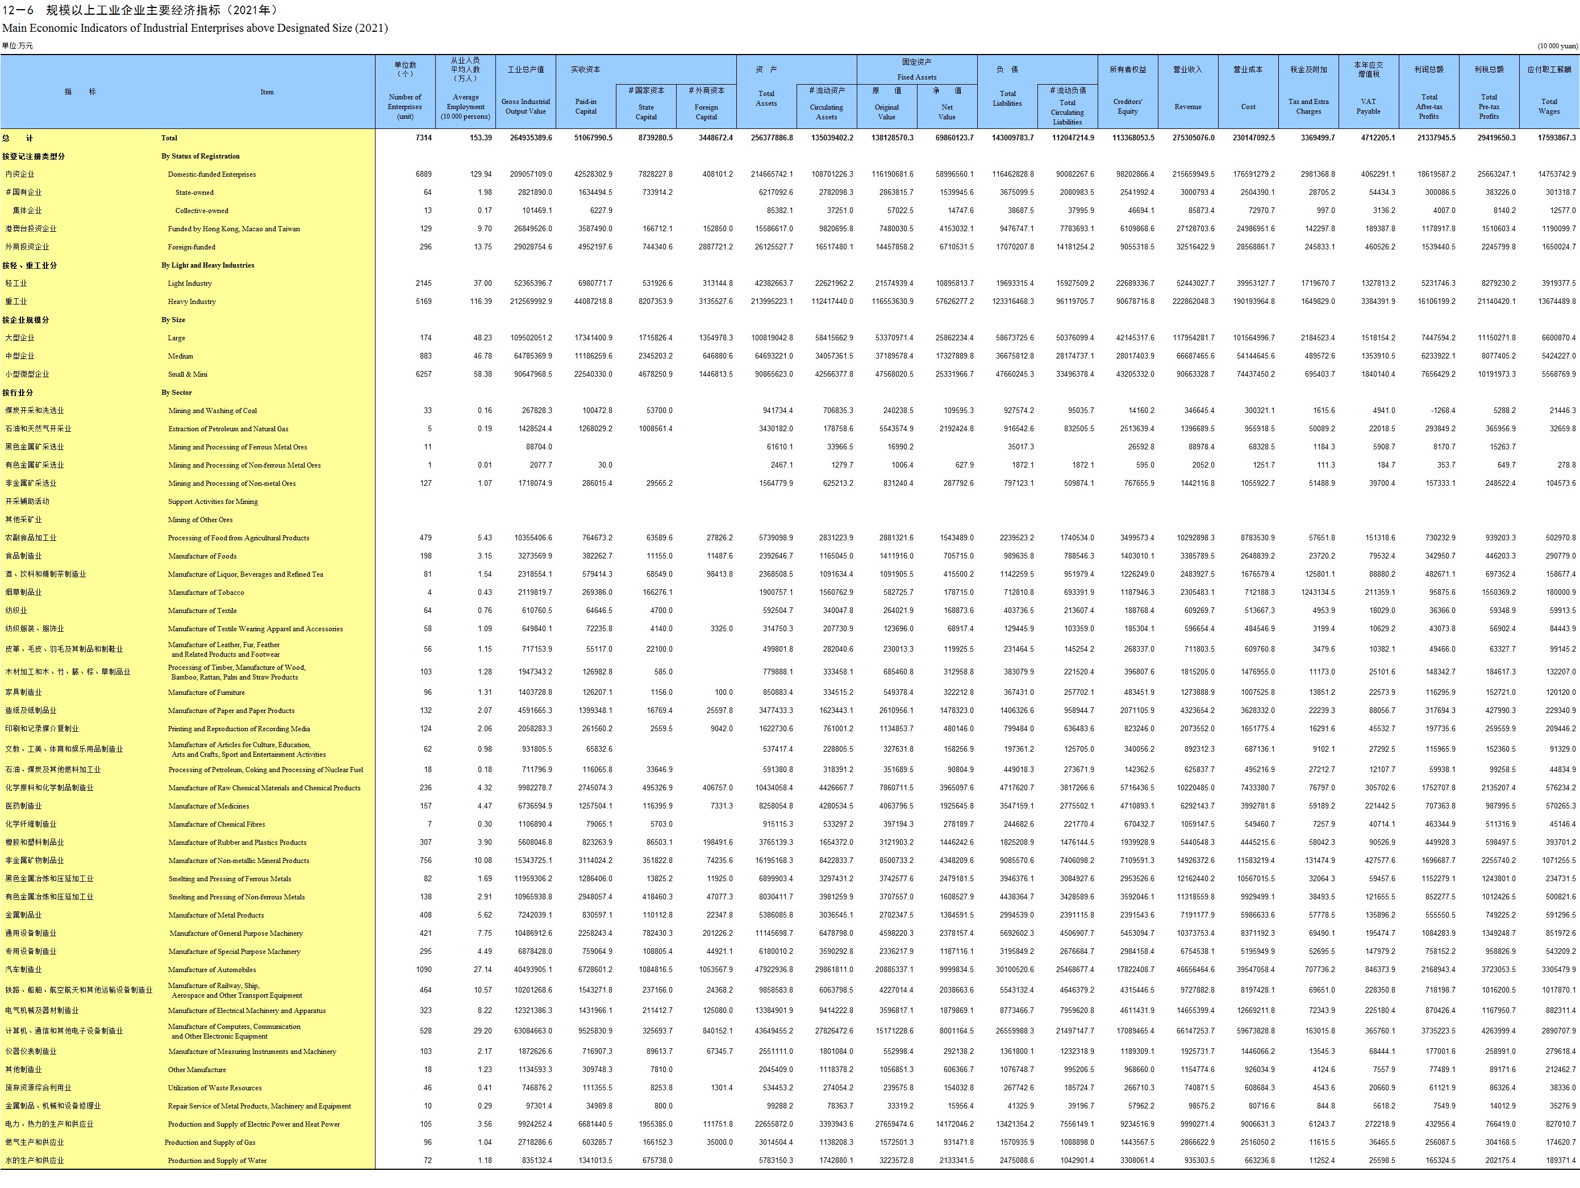Viewport: 1580px width, 1188px height.
Task: Click the 'By Light and Heavy Industries' heading
Action: click(208, 265)
